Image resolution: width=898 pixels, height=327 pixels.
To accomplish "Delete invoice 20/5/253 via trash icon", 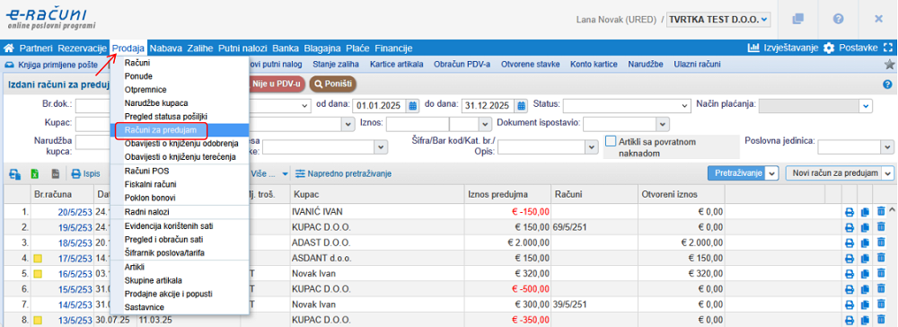I will point(882,212).
